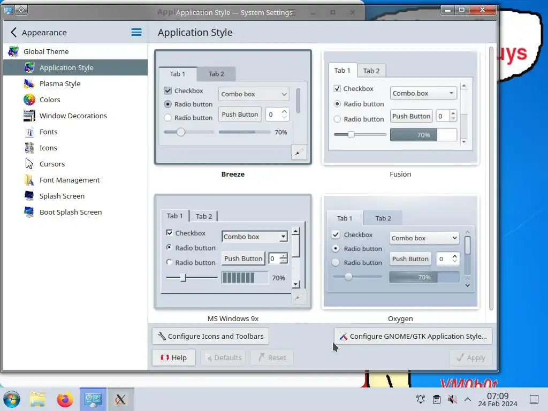548x411 pixels.
Task: Expand the hidden system tray icons arrow
Action: 468,399
